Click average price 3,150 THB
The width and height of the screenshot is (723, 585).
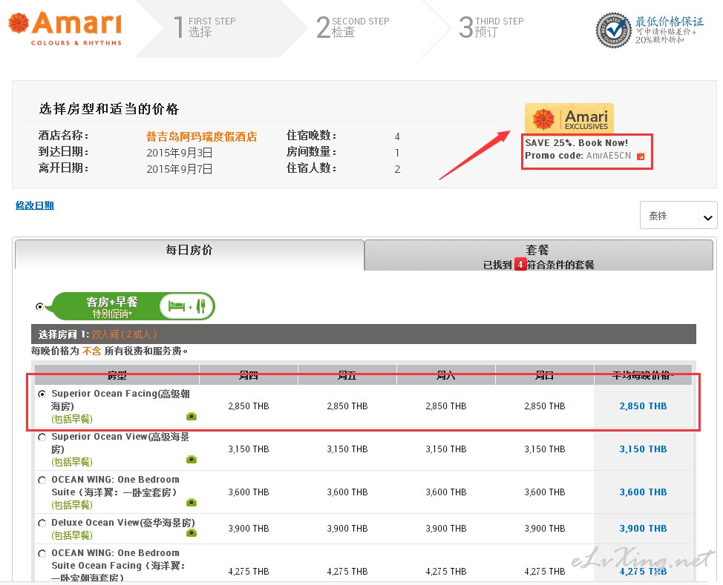[643, 449]
